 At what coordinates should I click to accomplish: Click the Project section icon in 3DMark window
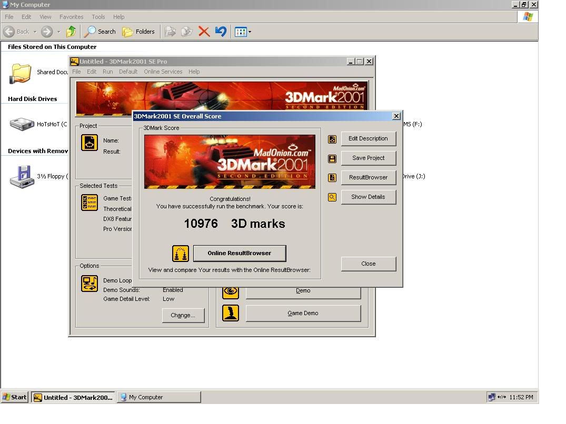(89, 143)
